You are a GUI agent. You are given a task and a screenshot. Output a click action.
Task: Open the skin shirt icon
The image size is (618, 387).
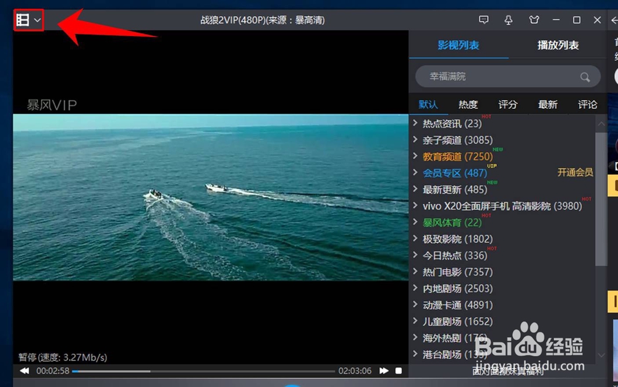pyautogui.click(x=534, y=20)
